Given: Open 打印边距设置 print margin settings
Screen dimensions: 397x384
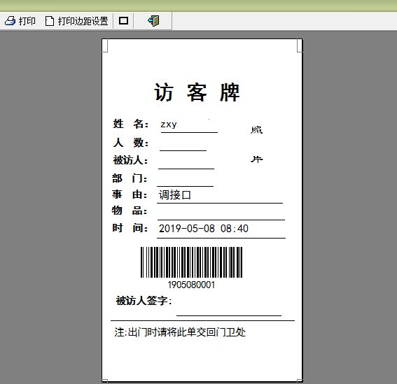Looking at the screenshot, I should 83,21.
